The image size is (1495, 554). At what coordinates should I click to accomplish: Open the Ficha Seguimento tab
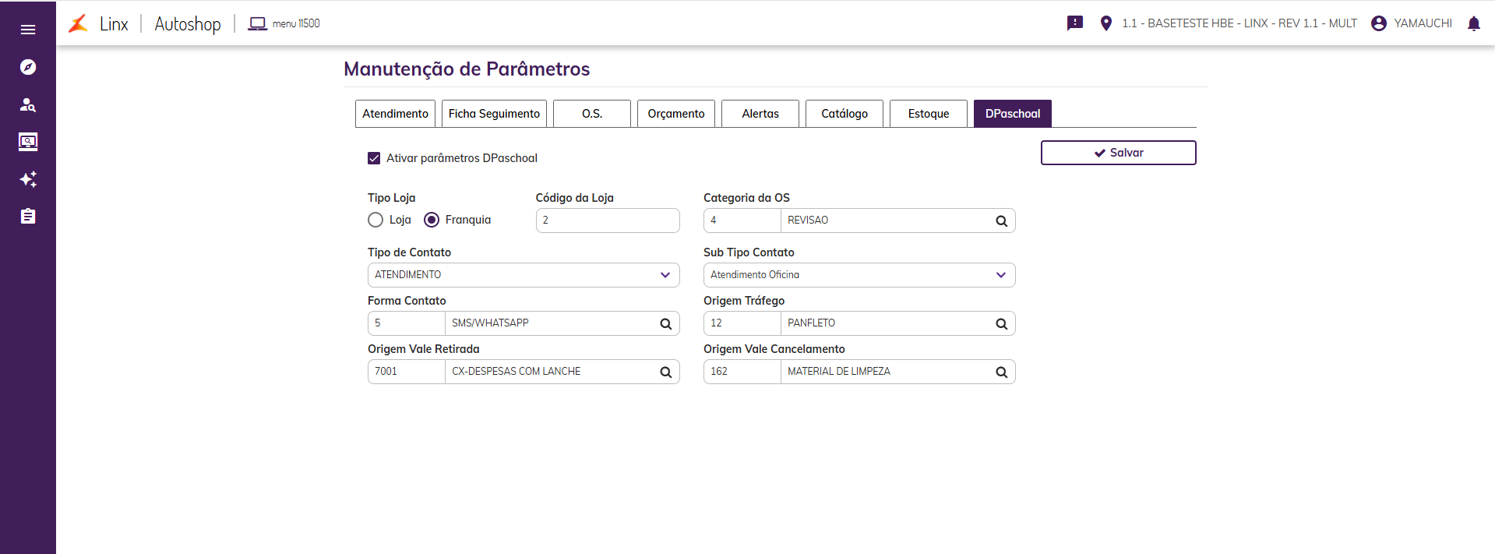click(x=494, y=114)
